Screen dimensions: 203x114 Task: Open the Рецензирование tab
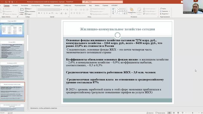coord(80,5)
